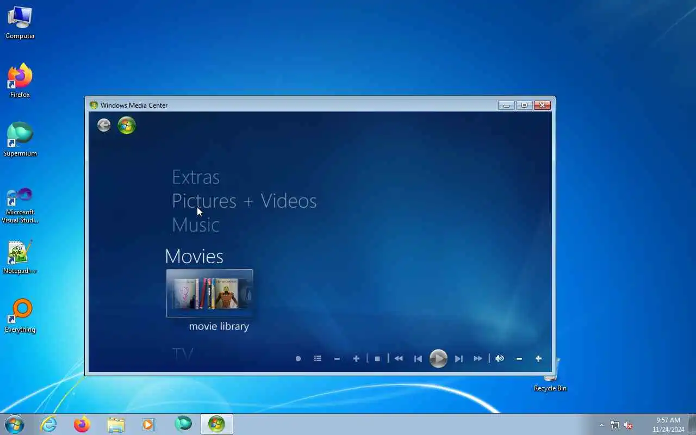The width and height of the screenshot is (696, 435).
Task: Click the channel up plus button
Action: [x=356, y=359]
